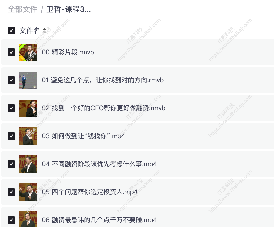This screenshot has height=227, width=274.
Task: Toggle checkbox for 03 如何做到让钱找你.mp4
Action: [x=11, y=136]
